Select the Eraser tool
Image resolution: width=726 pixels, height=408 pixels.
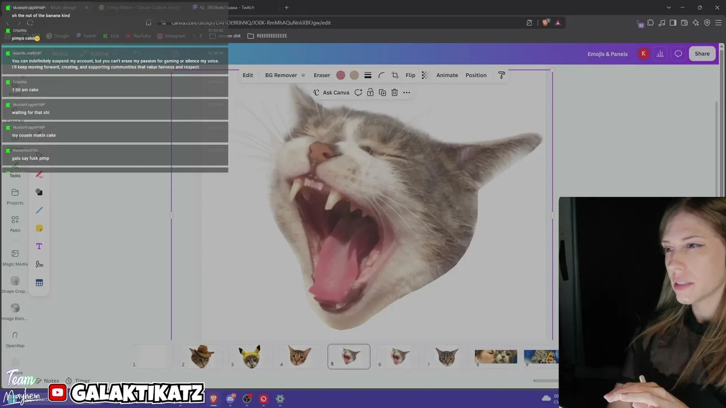[x=322, y=75]
